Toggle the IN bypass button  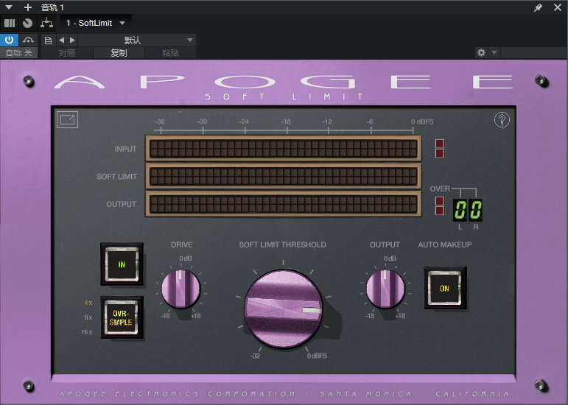click(x=122, y=264)
